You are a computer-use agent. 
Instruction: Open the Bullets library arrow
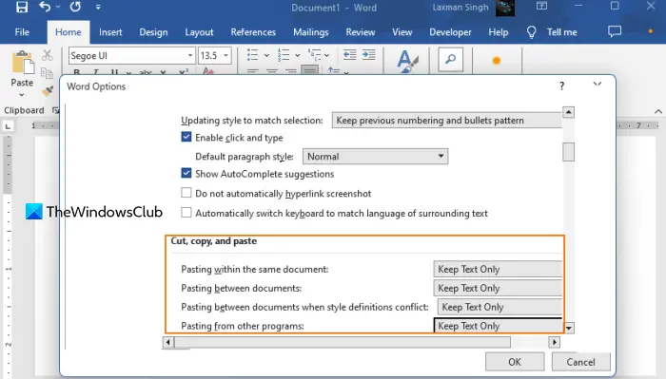(266, 55)
